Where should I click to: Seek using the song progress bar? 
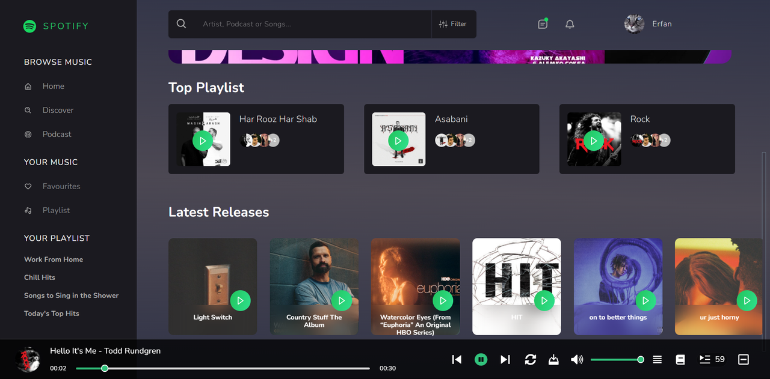click(x=223, y=368)
